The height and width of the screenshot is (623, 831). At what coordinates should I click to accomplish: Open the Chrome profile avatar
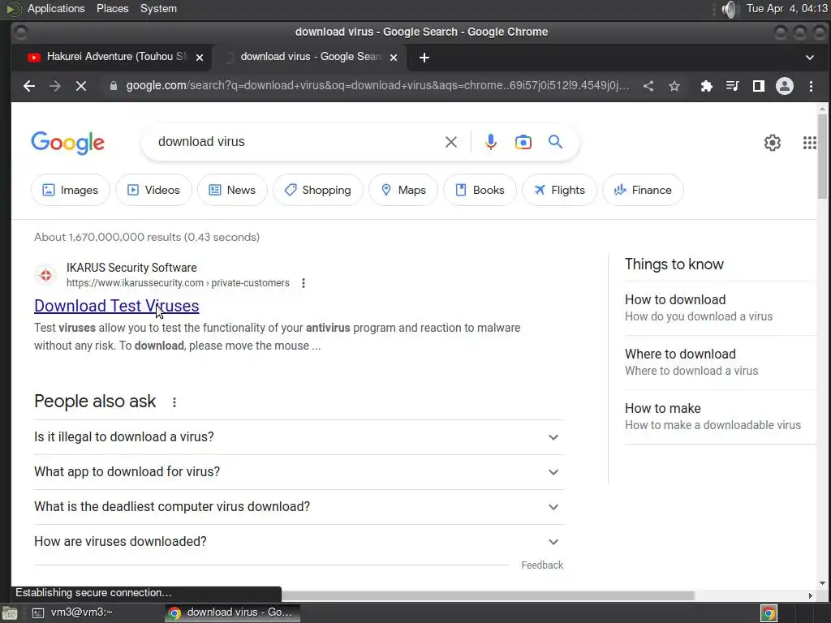(x=785, y=86)
